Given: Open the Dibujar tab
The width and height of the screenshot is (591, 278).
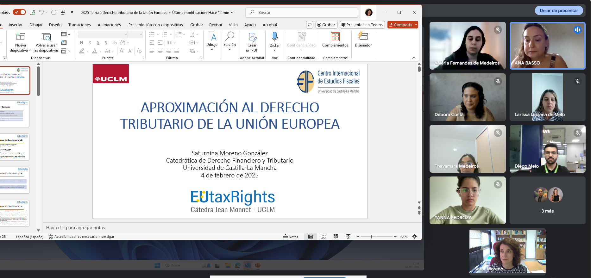Looking at the screenshot, I should 36,25.
